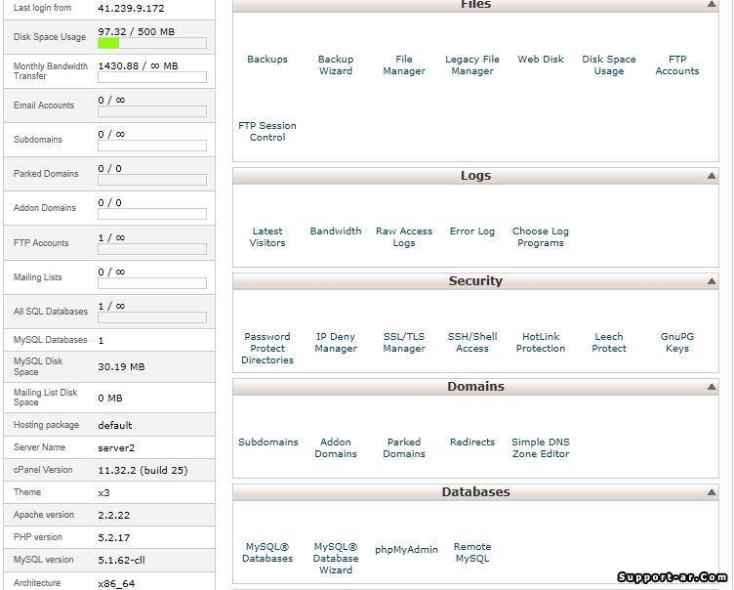Open the File Manager

(x=404, y=65)
